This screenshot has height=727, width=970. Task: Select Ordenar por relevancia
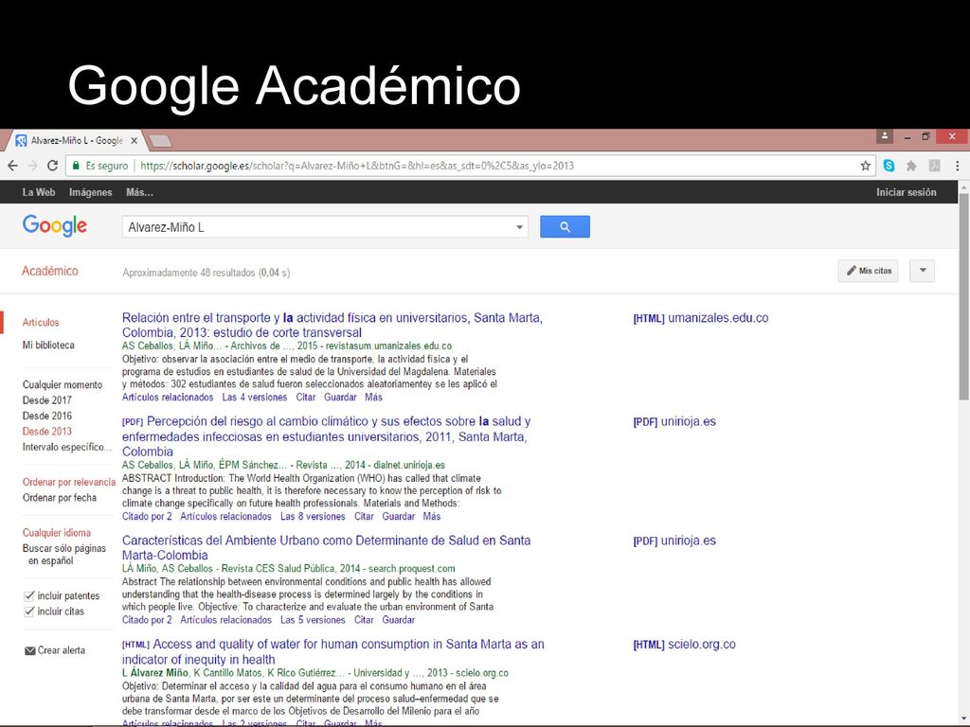pyautogui.click(x=69, y=482)
